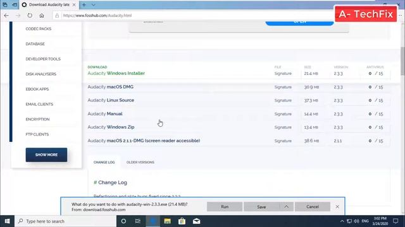Click antivirus icon in Windows Installer row
Screen dimensions: 405x227
tap(370, 74)
